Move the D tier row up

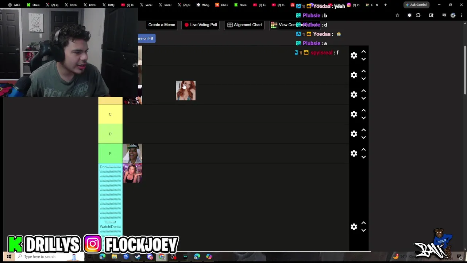(x=363, y=130)
